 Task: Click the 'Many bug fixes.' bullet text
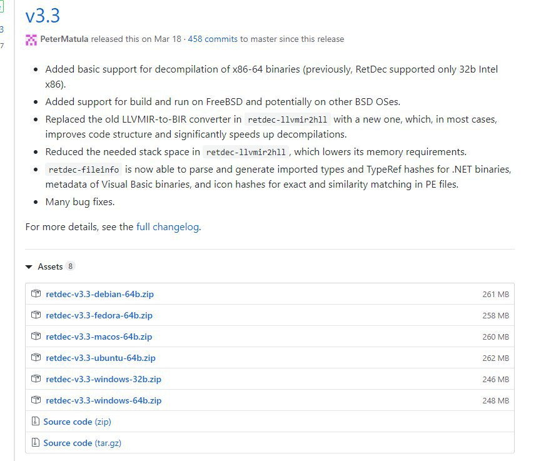(80, 202)
